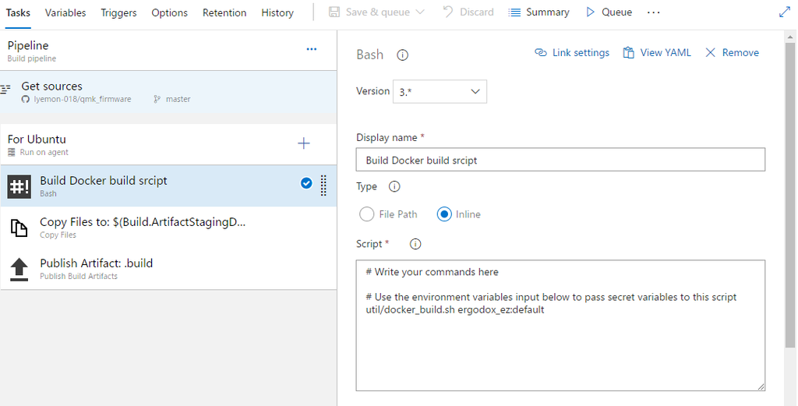Click the Link settings chain icon

[541, 53]
